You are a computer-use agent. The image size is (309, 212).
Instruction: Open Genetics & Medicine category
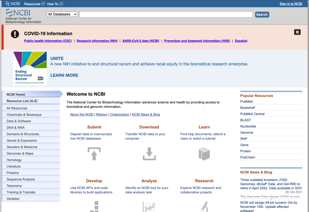click(31, 147)
